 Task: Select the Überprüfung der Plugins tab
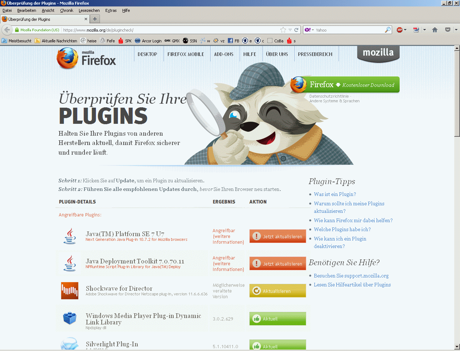click(45, 19)
